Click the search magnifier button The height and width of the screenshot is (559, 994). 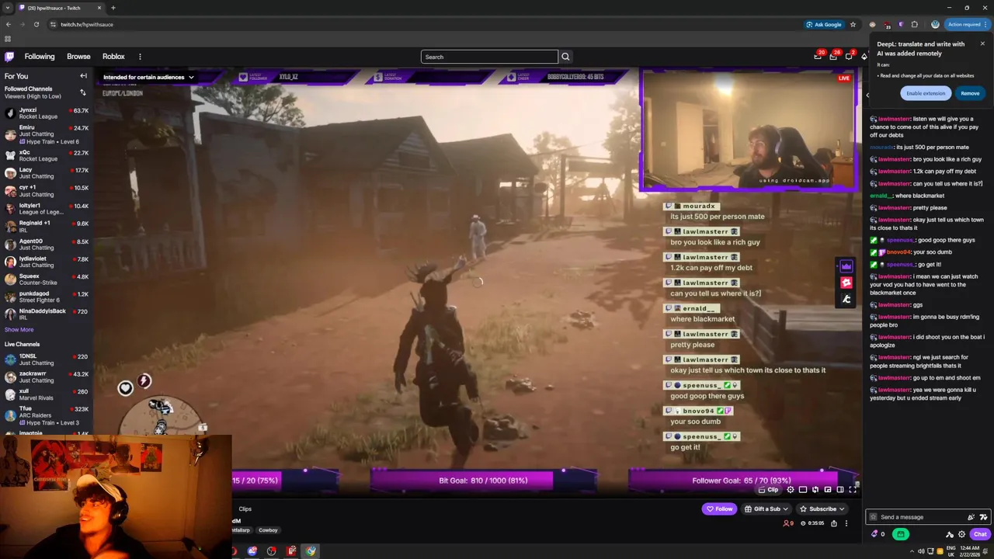click(x=565, y=57)
